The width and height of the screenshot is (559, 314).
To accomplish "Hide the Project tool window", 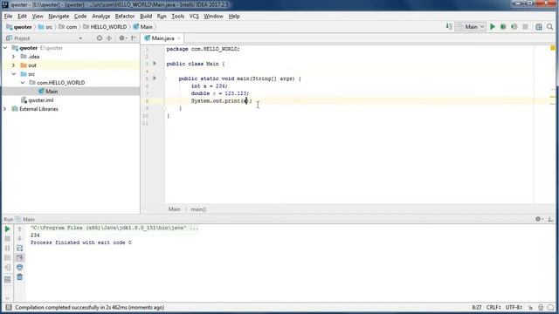I will point(134,38).
